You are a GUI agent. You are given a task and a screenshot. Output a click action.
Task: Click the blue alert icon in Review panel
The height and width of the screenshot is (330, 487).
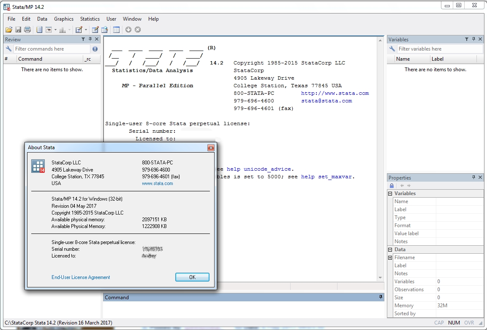[x=95, y=49]
